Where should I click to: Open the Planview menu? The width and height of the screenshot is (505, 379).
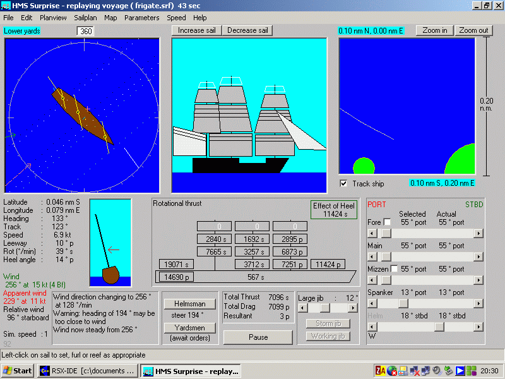point(53,18)
